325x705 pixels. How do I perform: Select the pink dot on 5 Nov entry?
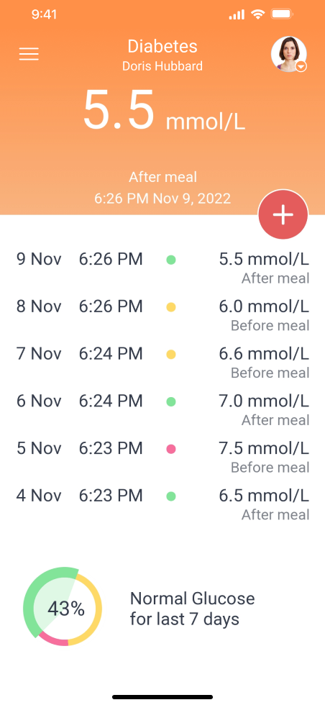click(171, 449)
